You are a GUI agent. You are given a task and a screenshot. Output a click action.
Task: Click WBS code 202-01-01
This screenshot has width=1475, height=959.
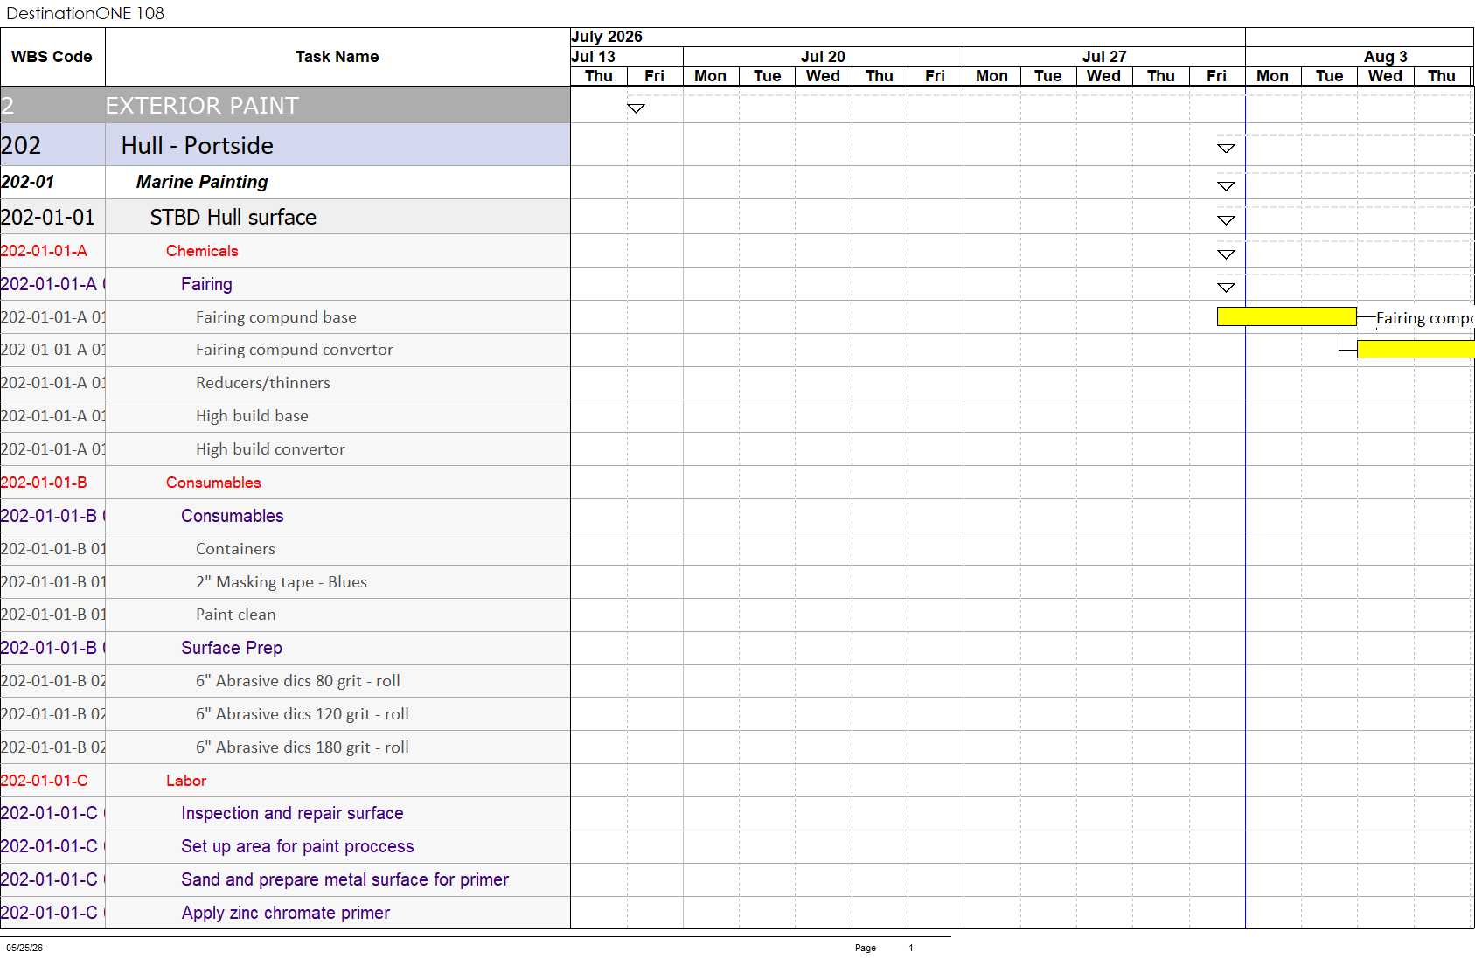48,217
